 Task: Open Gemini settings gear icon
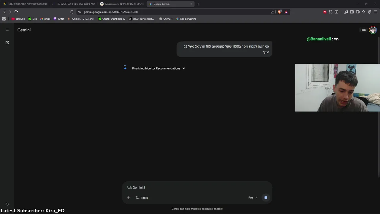(x=7, y=204)
